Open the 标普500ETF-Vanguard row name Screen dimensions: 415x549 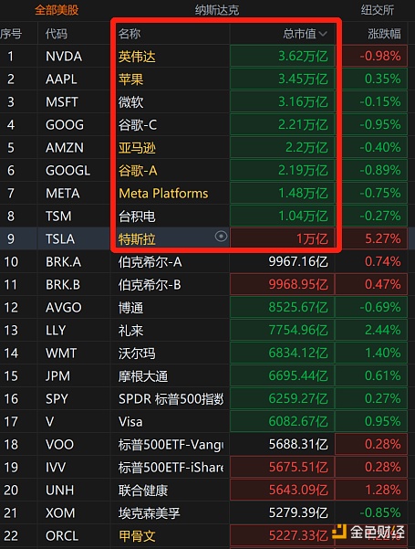click(171, 445)
